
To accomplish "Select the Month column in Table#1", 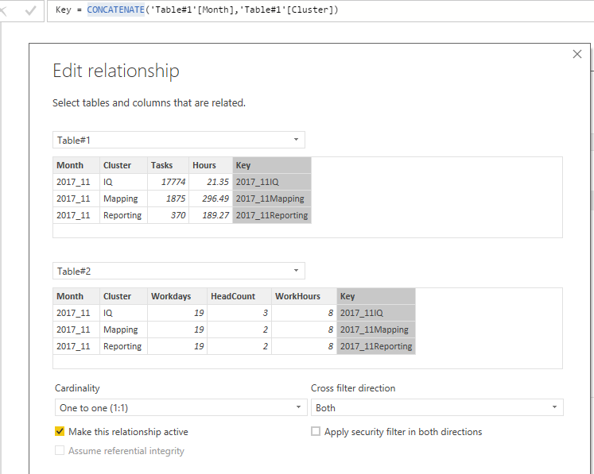I will click(x=76, y=165).
